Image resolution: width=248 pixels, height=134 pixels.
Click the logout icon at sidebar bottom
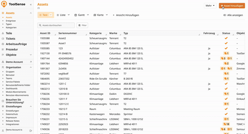click(x=31, y=131)
